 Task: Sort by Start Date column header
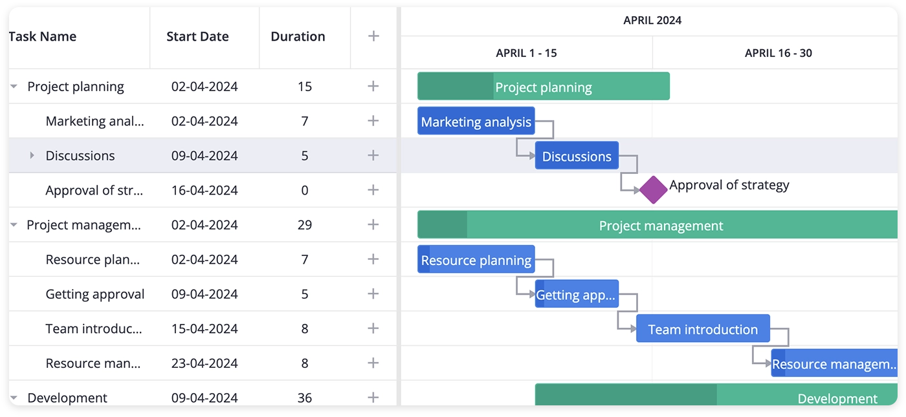click(x=197, y=37)
